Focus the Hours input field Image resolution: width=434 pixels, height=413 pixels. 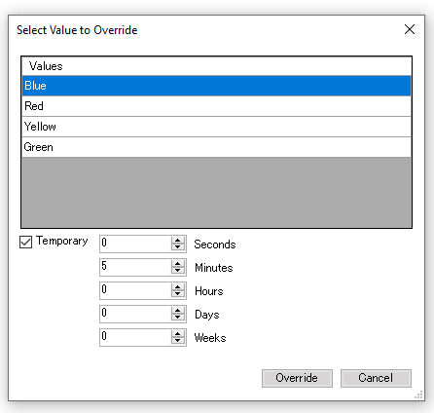coord(135,290)
